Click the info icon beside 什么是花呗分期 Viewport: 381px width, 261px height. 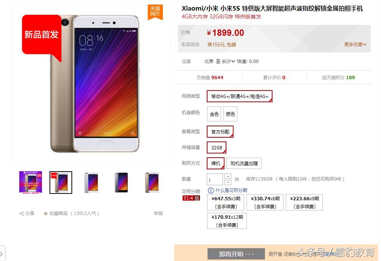[211, 190]
